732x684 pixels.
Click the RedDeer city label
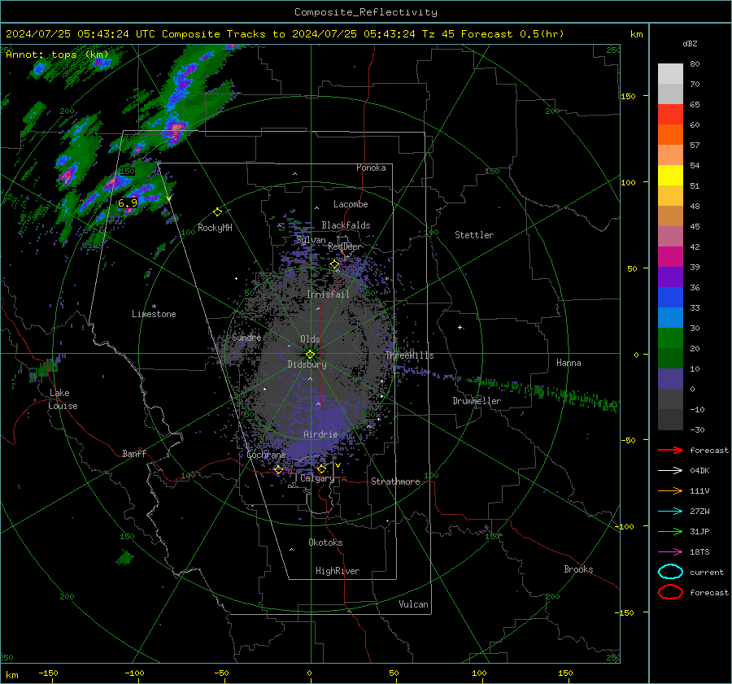(345, 246)
